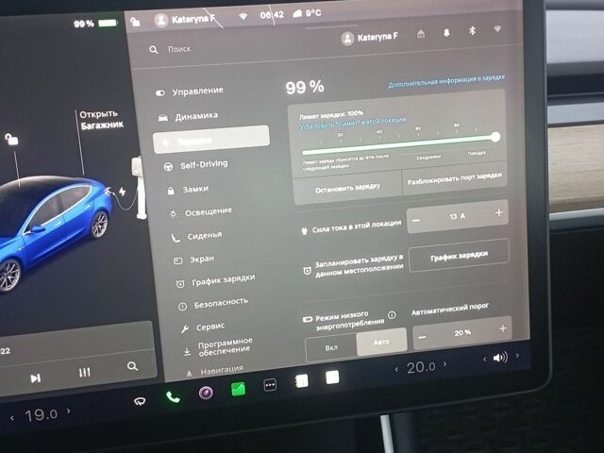
Task: Lower passenger temperature left of 20.0
Action: 396,369
